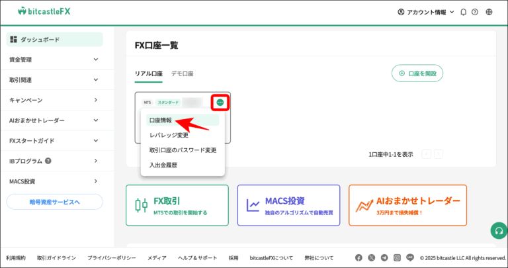The image size is (508, 268).
Task: Open the IBプログラム sidebar arrow
Action: coord(95,161)
